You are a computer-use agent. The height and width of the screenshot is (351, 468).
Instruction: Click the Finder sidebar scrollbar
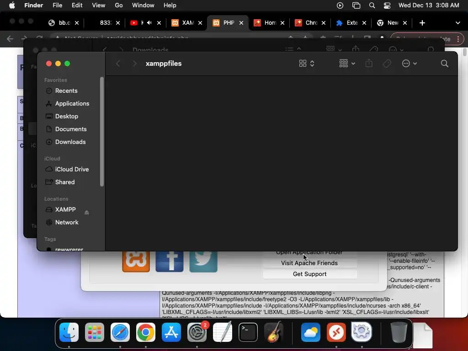click(102, 132)
